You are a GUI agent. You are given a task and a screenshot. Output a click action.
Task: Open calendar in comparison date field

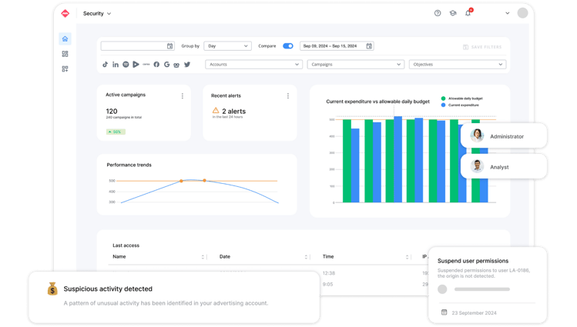[369, 46]
